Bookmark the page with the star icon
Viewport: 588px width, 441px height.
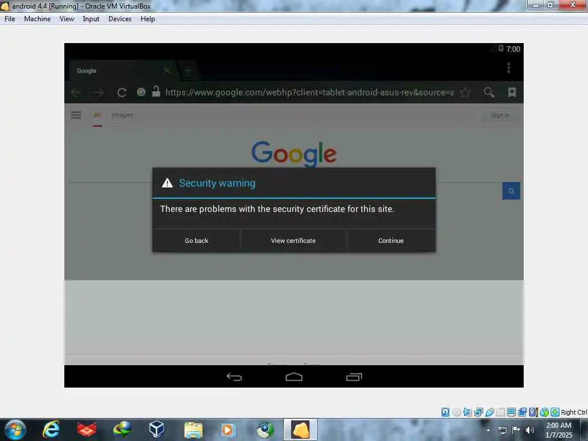click(x=465, y=92)
